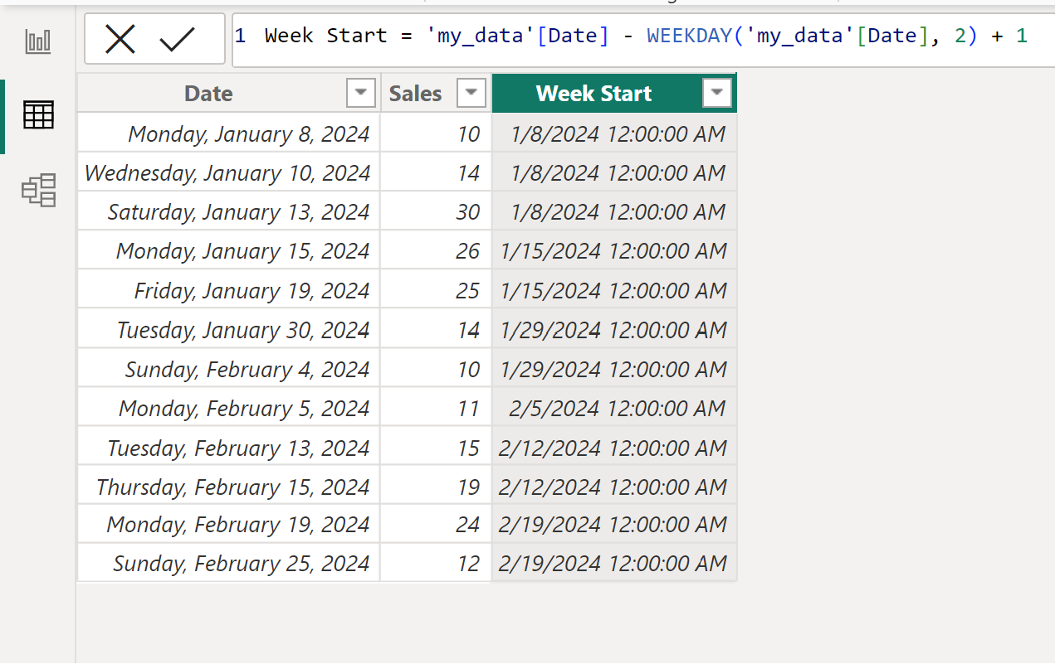Select cell Saturday, January 13, 2024
The image size is (1055, 664).
(228, 211)
